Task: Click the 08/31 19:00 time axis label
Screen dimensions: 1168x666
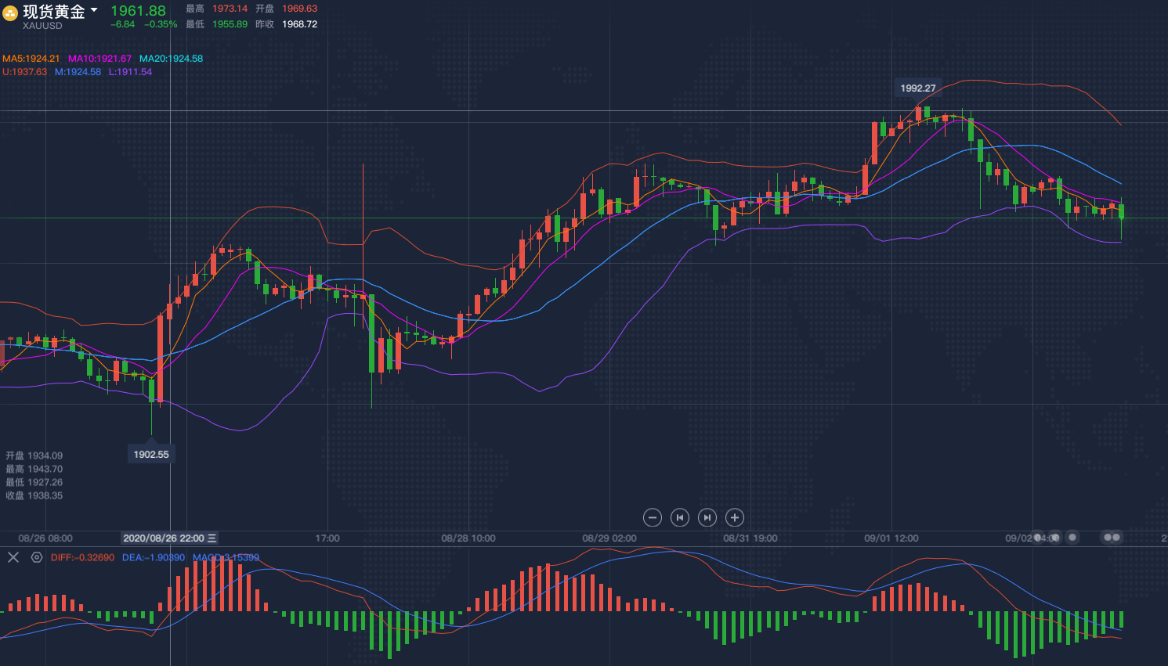Action: pos(750,538)
